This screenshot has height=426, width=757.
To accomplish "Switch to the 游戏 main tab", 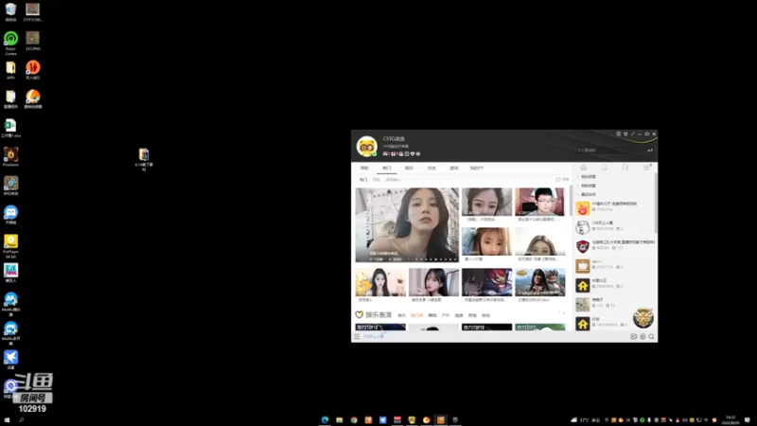I will (454, 169).
